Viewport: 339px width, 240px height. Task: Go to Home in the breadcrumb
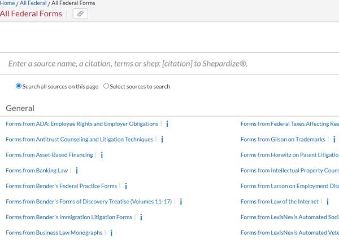pos(7,3)
